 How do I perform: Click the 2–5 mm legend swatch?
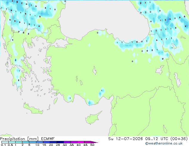26,142
